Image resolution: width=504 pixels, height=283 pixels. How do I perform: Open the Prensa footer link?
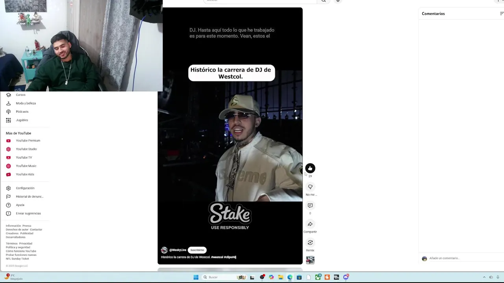tap(27, 226)
